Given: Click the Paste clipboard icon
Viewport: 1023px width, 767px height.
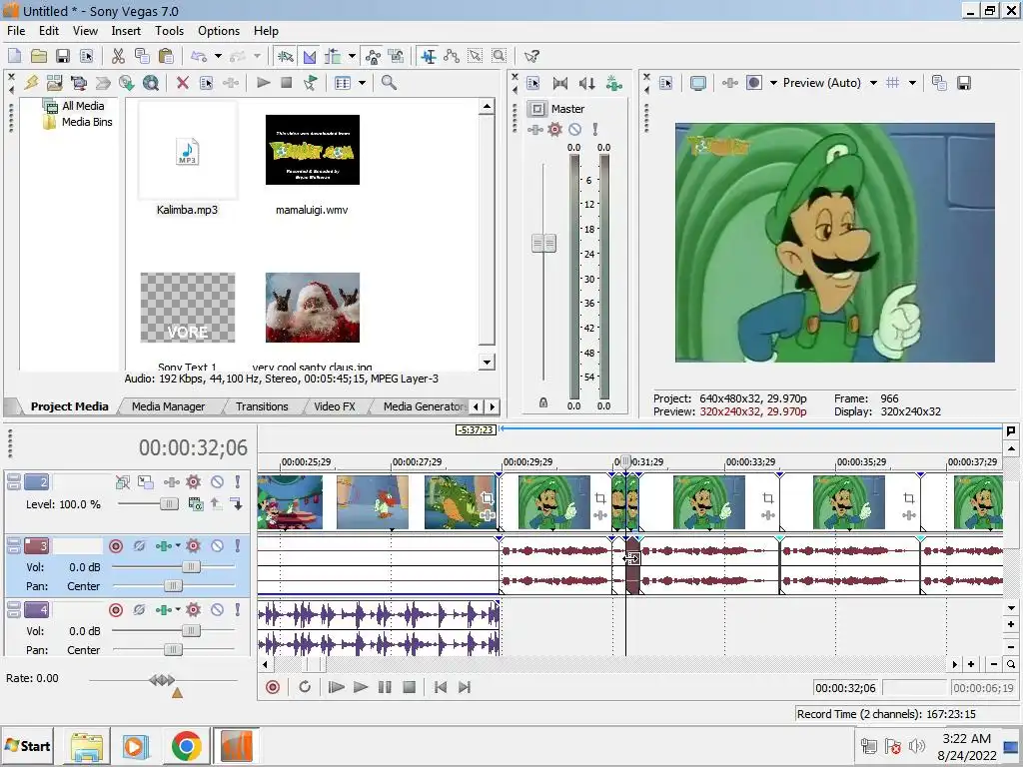Looking at the screenshot, I should 166,56.
